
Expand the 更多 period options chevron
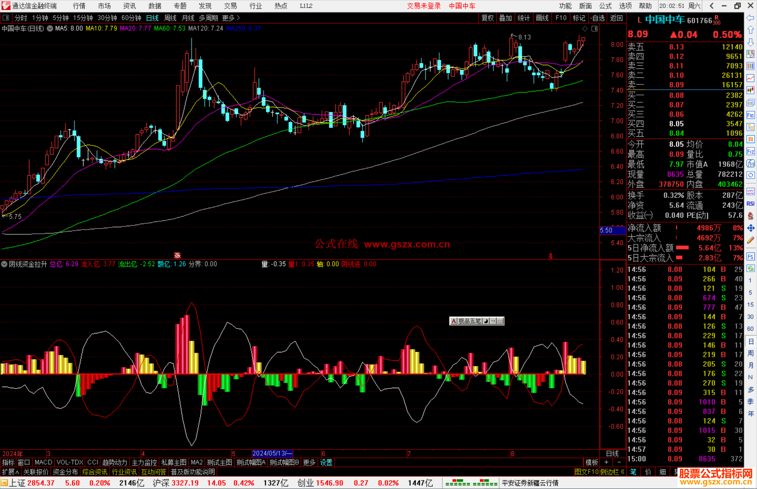coord(238,18)
